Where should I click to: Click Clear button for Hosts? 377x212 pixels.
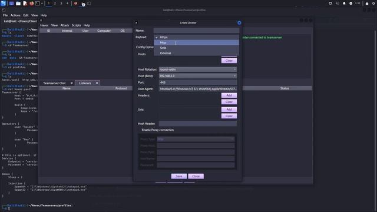point(229,61)
